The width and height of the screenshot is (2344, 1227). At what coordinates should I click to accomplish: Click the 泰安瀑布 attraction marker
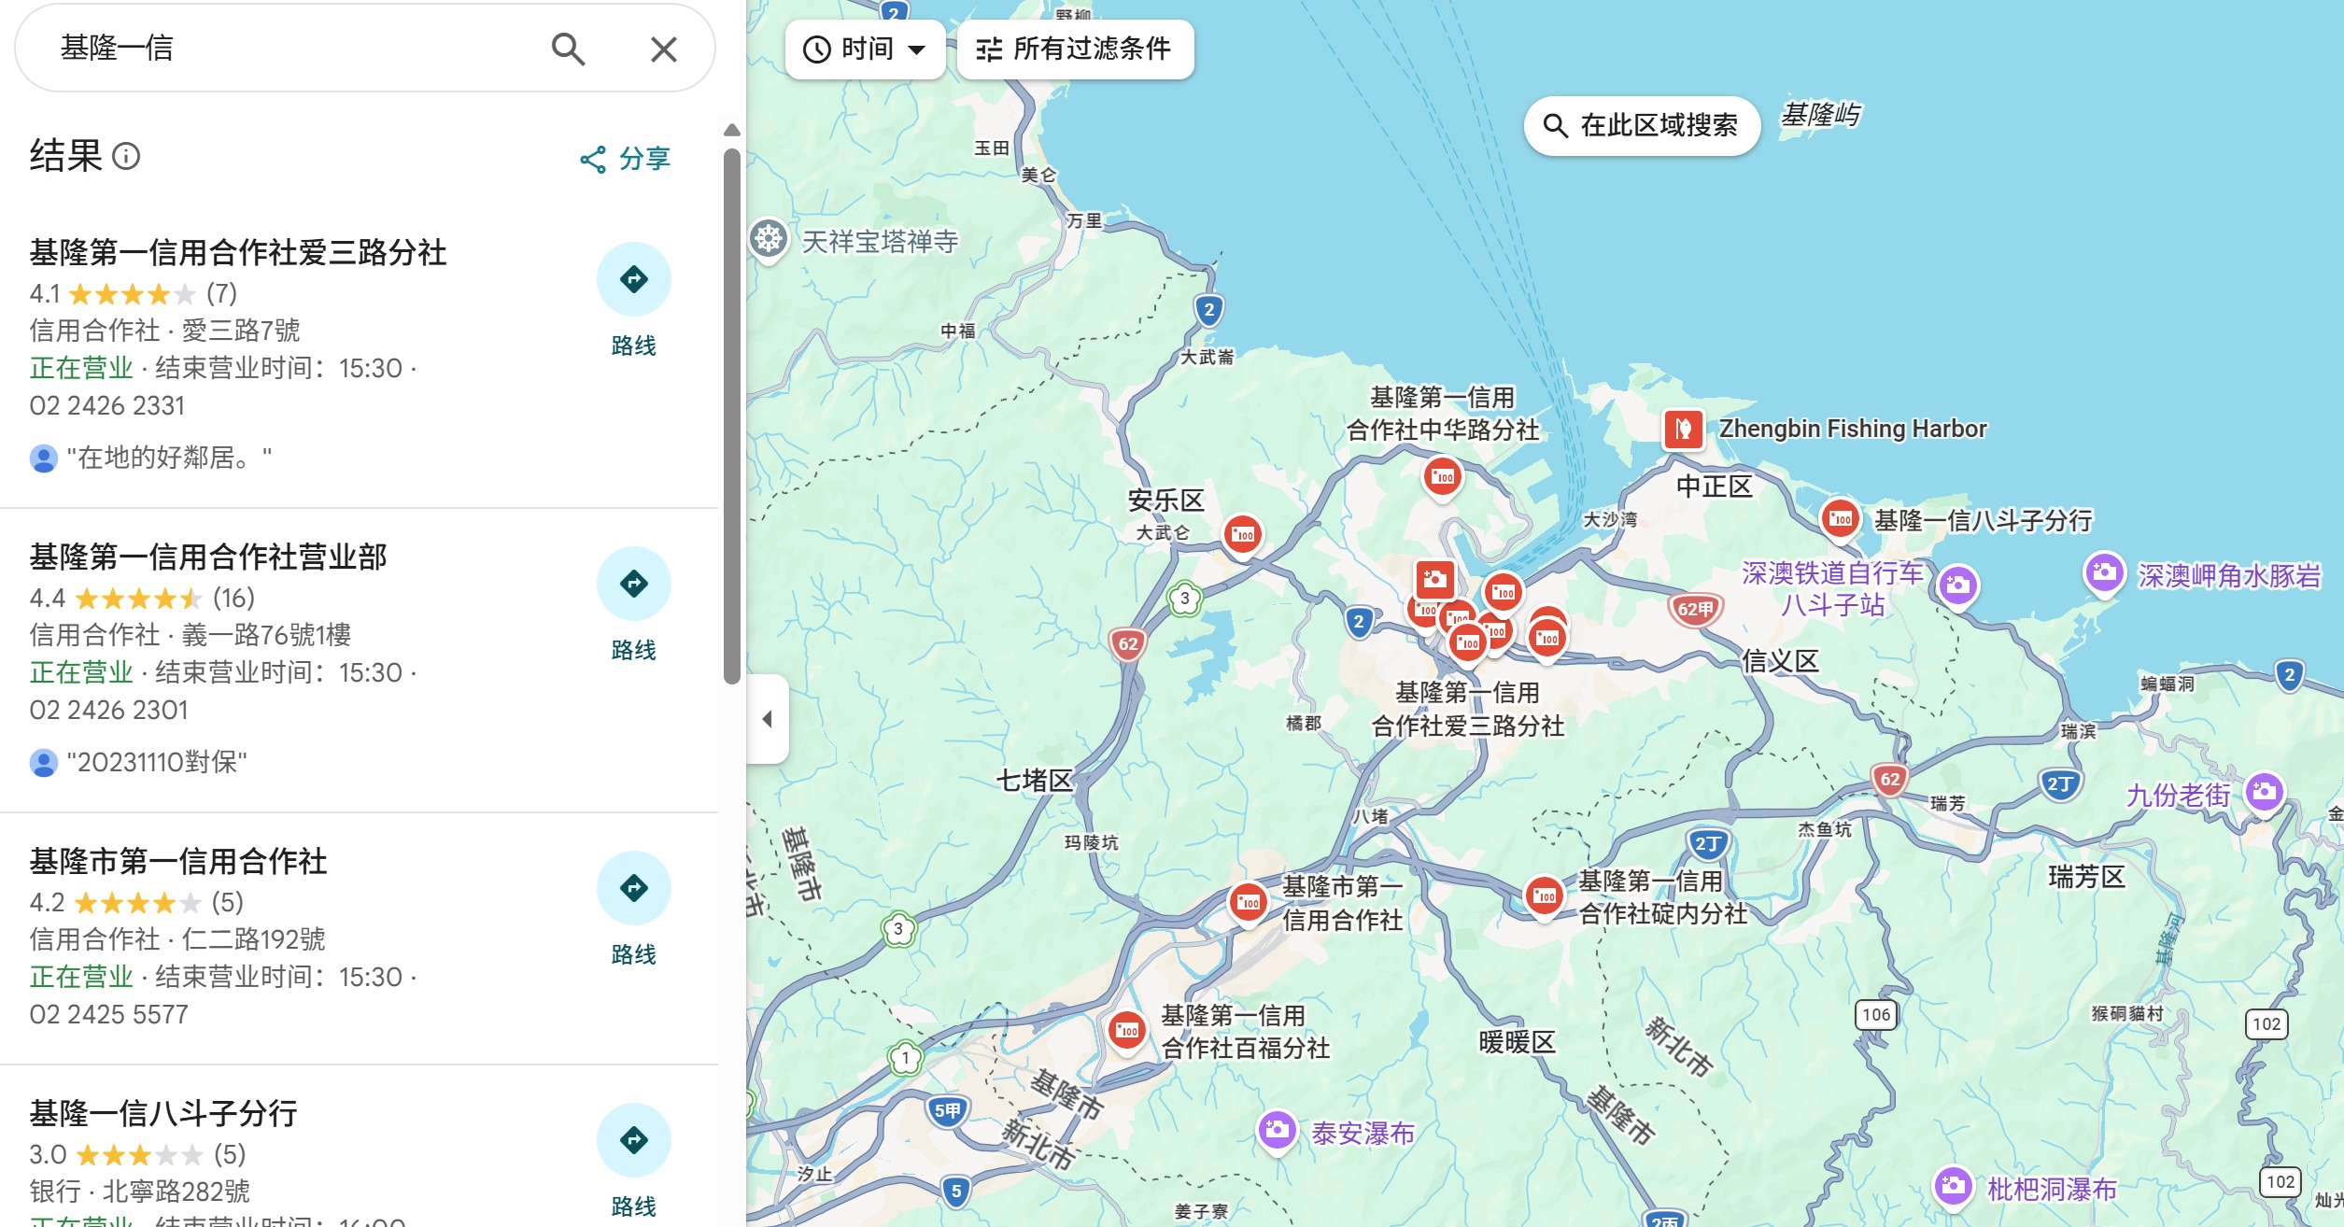tap(1277, 1132)
